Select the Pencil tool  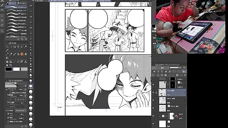pyautogui.click(x=11, y=54)
